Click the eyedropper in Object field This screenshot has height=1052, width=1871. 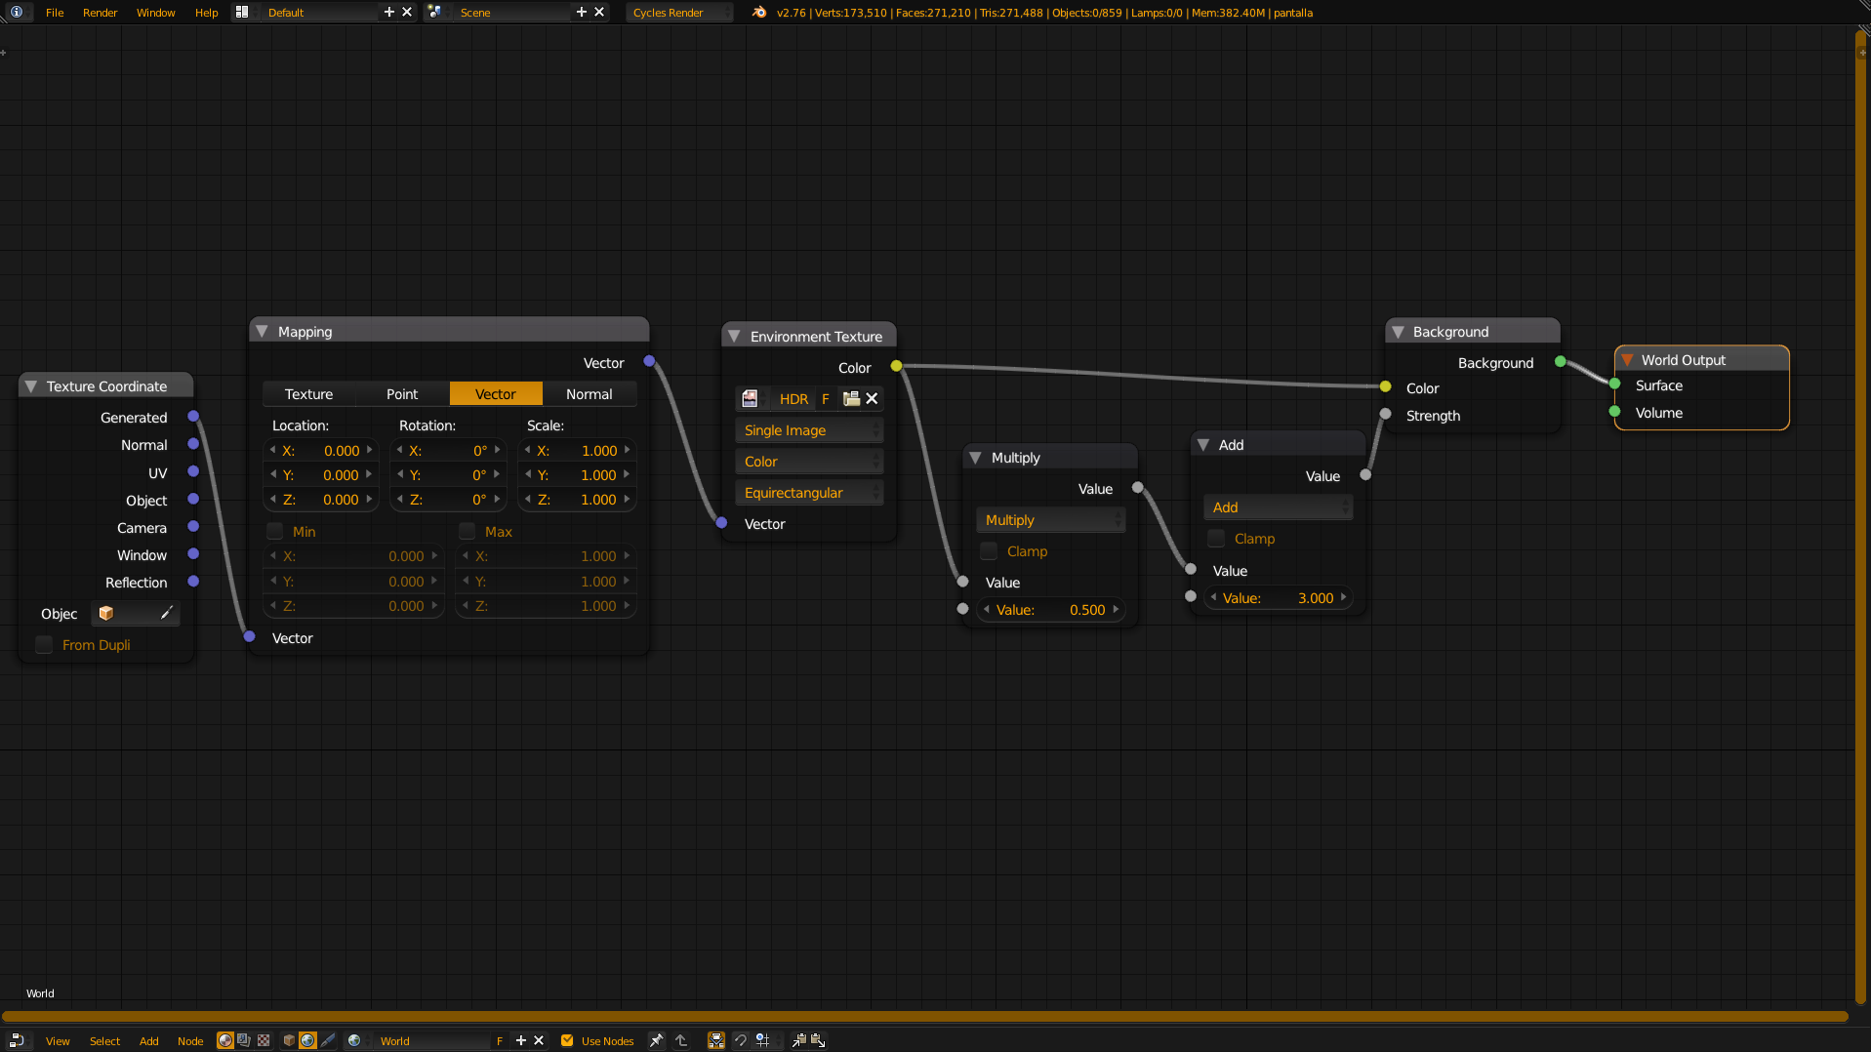[166, 613]
